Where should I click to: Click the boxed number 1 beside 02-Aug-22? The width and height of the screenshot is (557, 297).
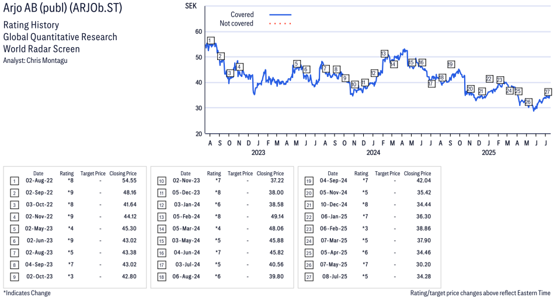(x=14, y=182)
